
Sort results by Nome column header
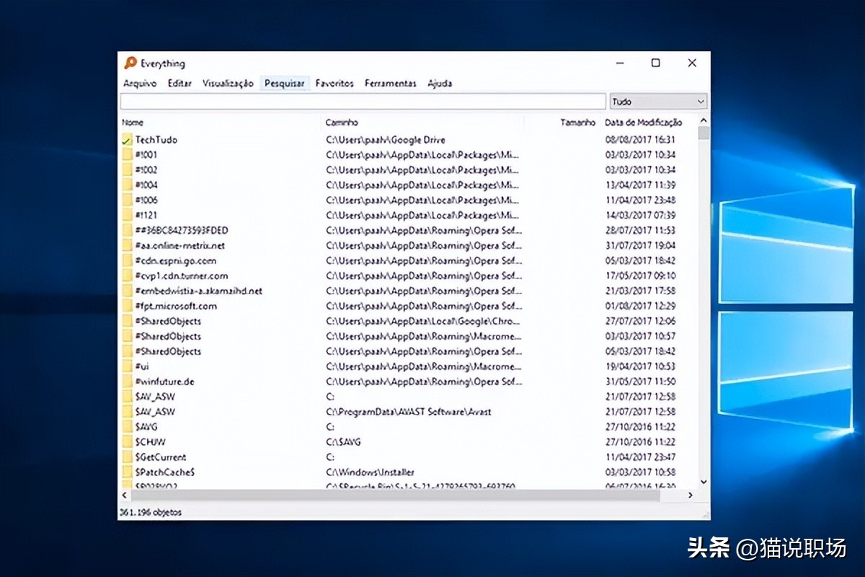coord(133,123)
